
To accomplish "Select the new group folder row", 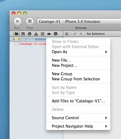I will (28, 39).
